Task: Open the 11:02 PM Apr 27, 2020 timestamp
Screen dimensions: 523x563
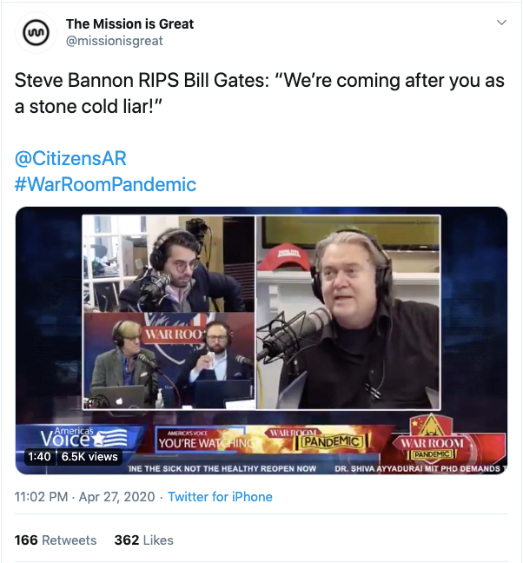Action: click(84, 497)
